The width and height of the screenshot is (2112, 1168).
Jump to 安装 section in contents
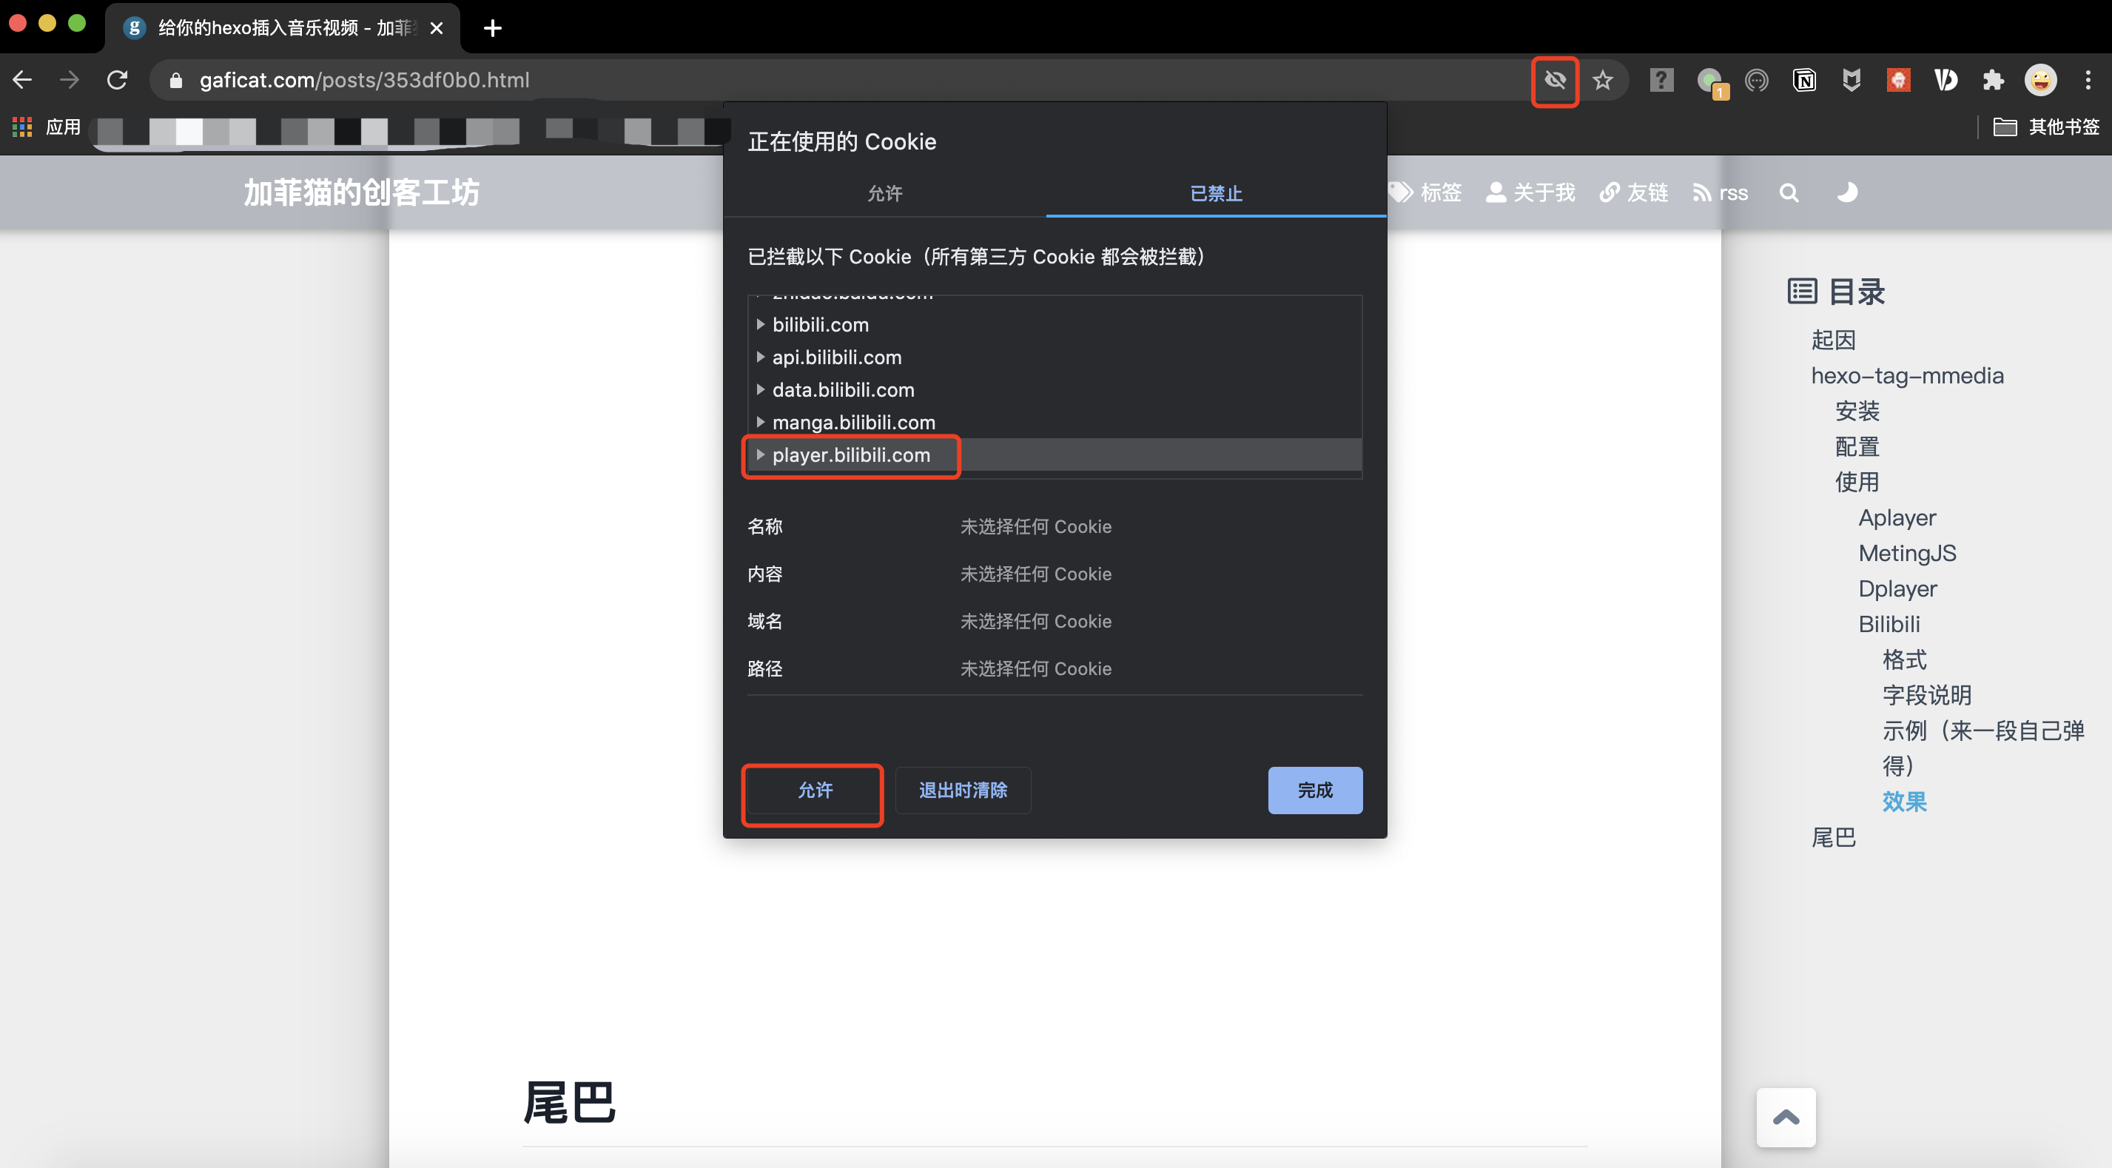coord(1857,411)
